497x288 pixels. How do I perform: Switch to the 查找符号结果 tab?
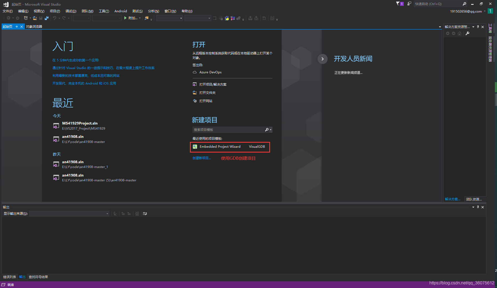pyautogui.click(x=38, y=277)
